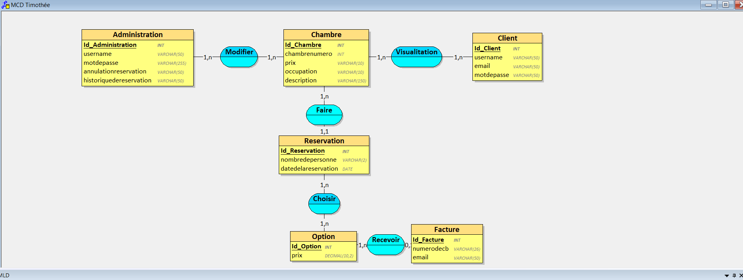The width and height of the screenshot is (743, 280).
Task: Select the Faire association bubble
Action: pyautogui.click(x=324, y=114)
